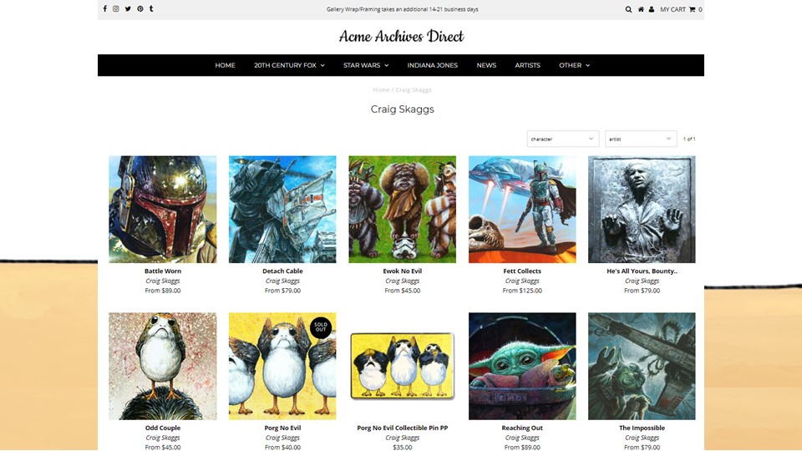Open the Tumblr social icon
Viewport: 802px width, 451px height.
(x=151, y=8)
